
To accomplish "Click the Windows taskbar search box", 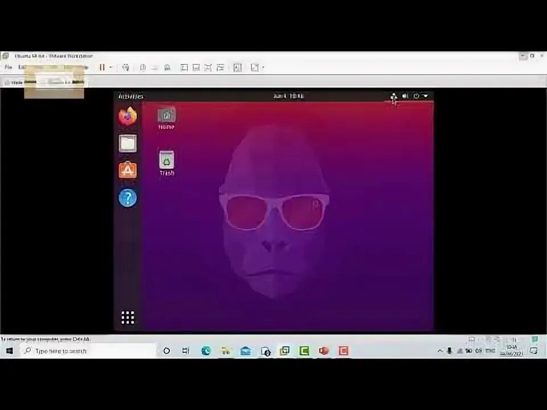I will 87,351.
